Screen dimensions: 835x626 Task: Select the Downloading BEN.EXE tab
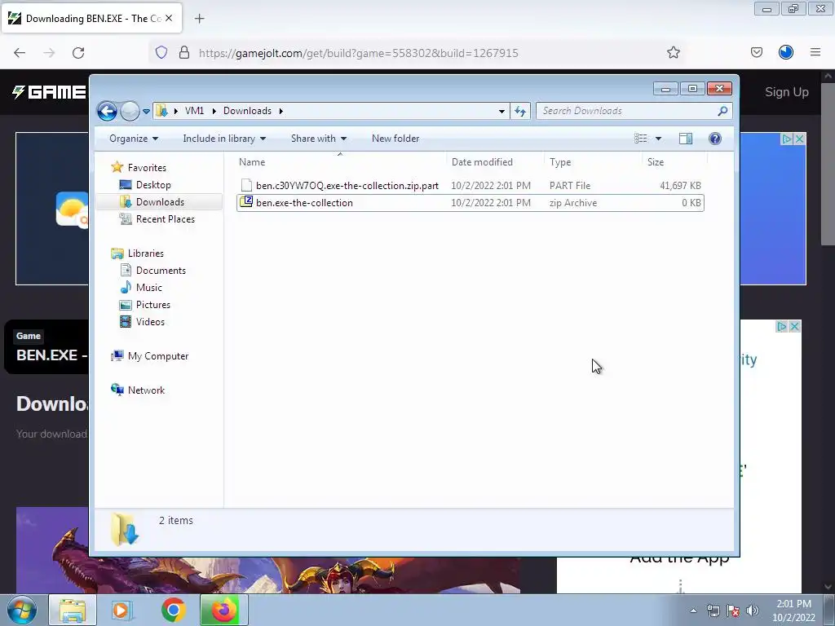click(91, 18)
